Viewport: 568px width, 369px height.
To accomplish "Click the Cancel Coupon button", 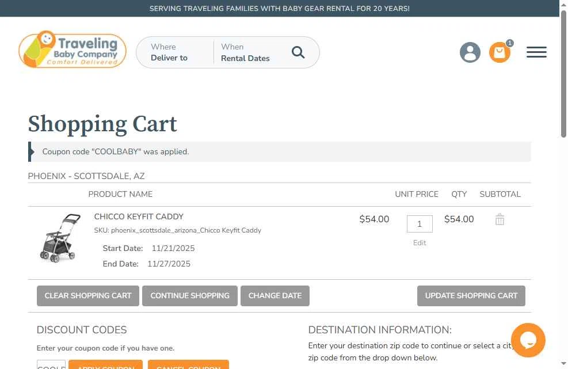I will 188,364.
